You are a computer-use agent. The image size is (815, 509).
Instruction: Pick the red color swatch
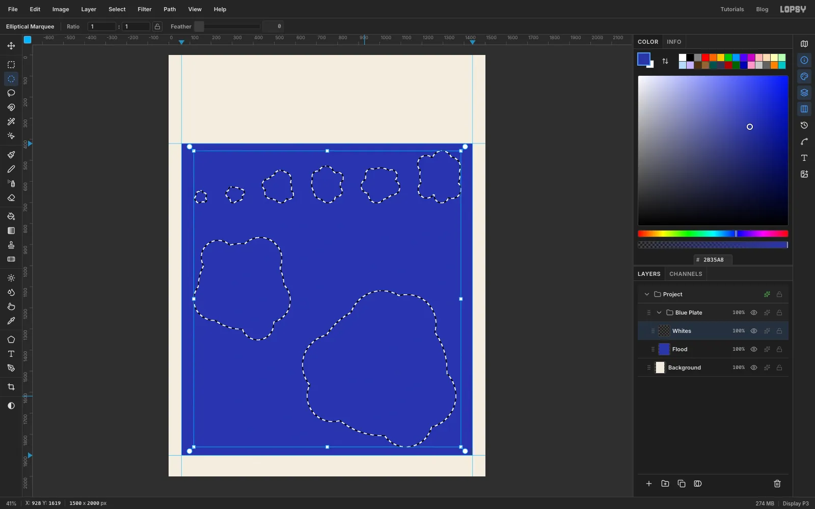pyautogui.click(x=705, y=58)
